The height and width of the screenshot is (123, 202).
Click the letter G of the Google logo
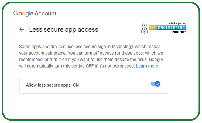tap(16, 13)
